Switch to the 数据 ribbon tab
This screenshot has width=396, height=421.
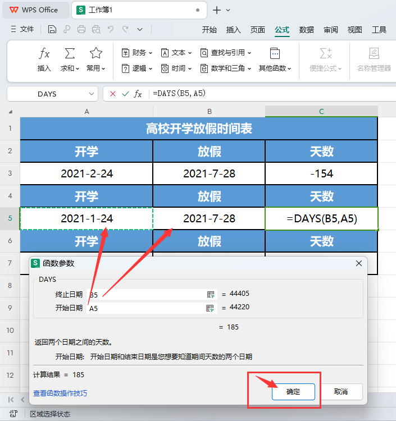coord(306,30)
